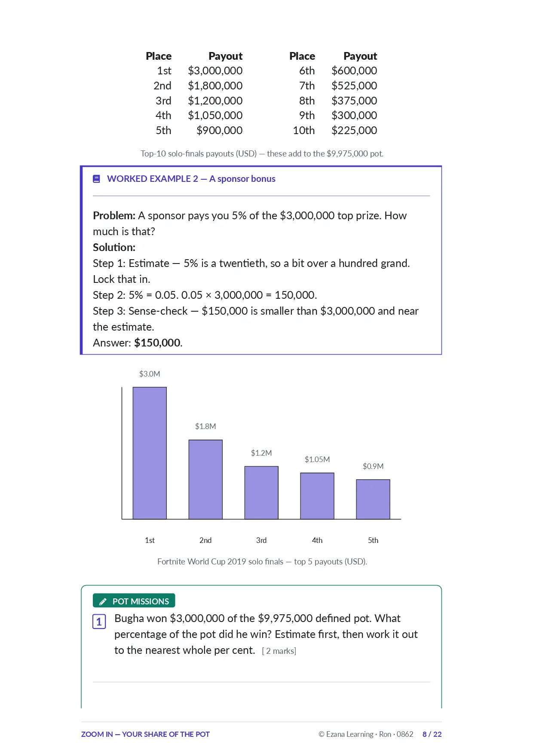Screen dimensions: 533x754
Task: Select the $3,000,000 first place payout cell
Action: (215, 71)
